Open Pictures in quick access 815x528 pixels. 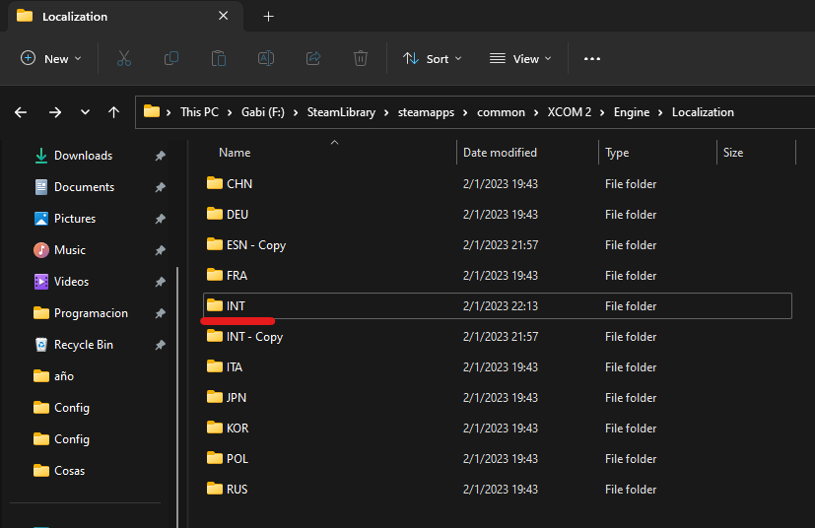[x=75, y=219]
